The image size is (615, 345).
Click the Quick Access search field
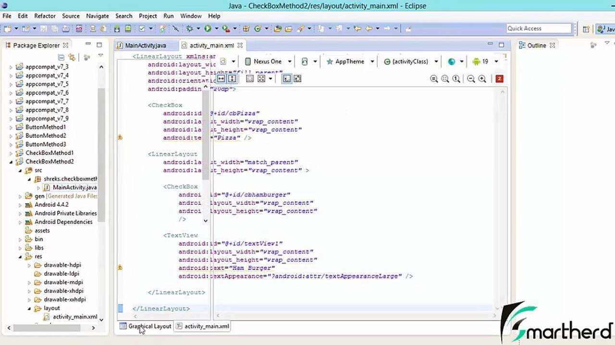[x=539, y=29]
